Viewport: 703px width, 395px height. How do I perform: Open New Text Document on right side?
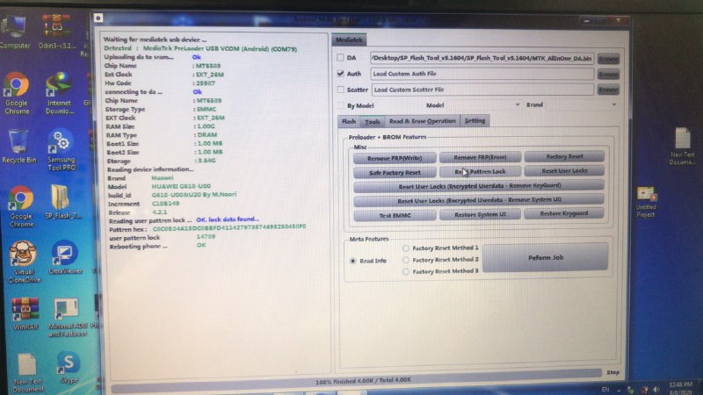[683, 147]
